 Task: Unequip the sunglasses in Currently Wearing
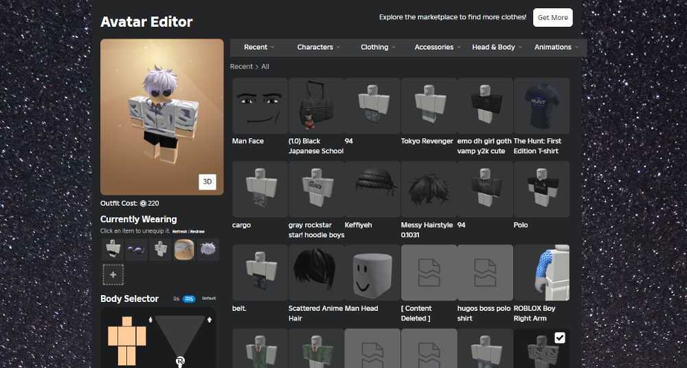(x=137, y=250)
